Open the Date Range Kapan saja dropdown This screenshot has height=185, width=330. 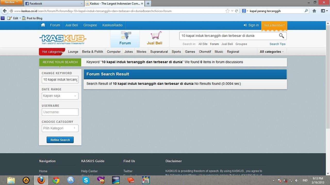(x=60, y=96)
